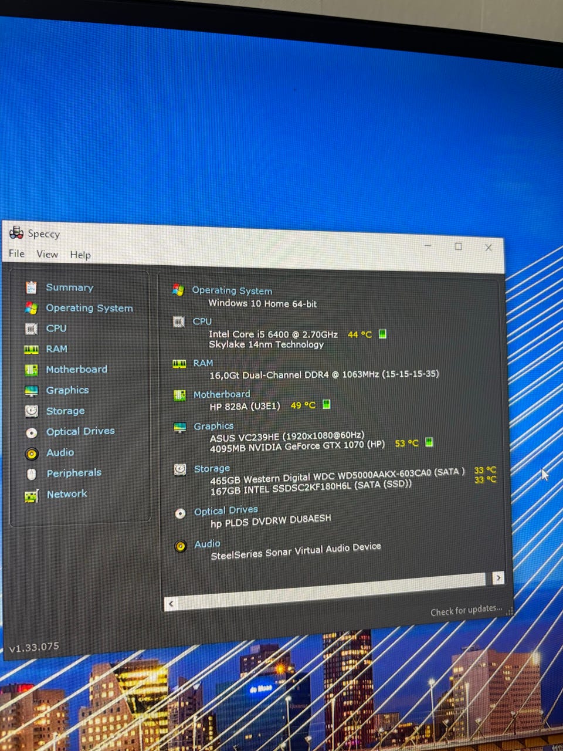Click the Storage drive icon in sidebar
The width and height of the screenshot is (563, 751).
click(31, 411)
